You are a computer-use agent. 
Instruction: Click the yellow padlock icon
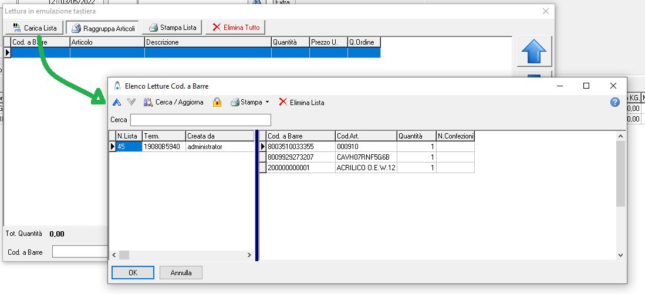tap(217, 102)
